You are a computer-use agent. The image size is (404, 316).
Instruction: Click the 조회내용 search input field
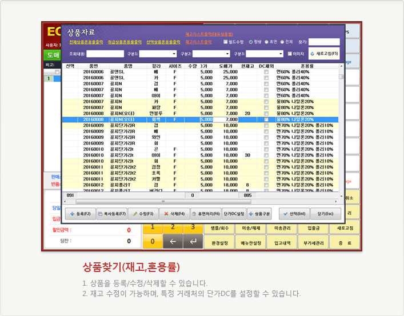click(x=105, y=54)
